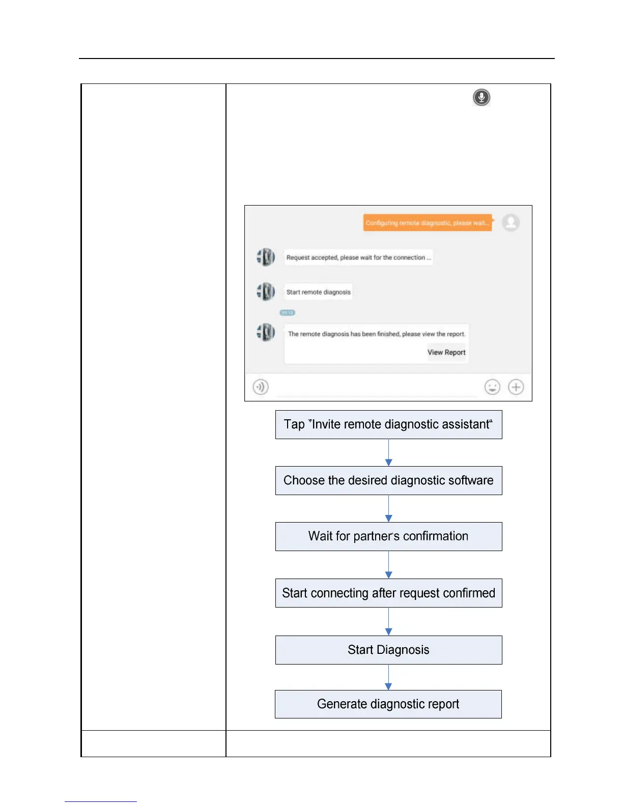
Task: Open the emoji smiley picker
Action: [492, 387]
